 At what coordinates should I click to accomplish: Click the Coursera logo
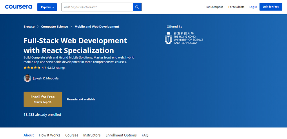click(x=19, y=7)
